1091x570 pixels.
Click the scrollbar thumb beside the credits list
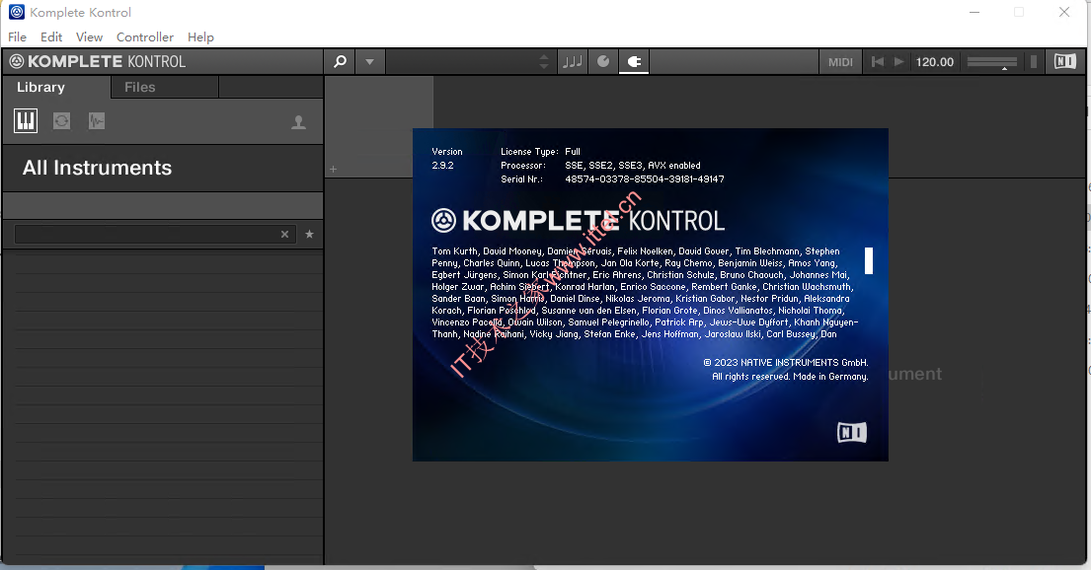[x=868, y=260]
